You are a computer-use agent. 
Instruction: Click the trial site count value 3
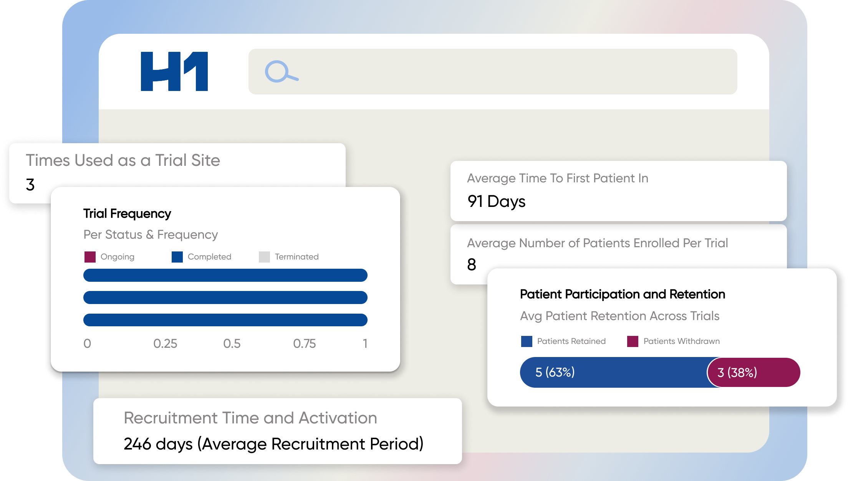(30, 185)
